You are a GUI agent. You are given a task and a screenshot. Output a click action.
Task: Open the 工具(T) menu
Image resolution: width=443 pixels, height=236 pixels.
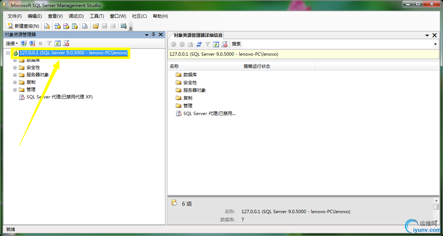pyautogui.click(x=97, y=16)
